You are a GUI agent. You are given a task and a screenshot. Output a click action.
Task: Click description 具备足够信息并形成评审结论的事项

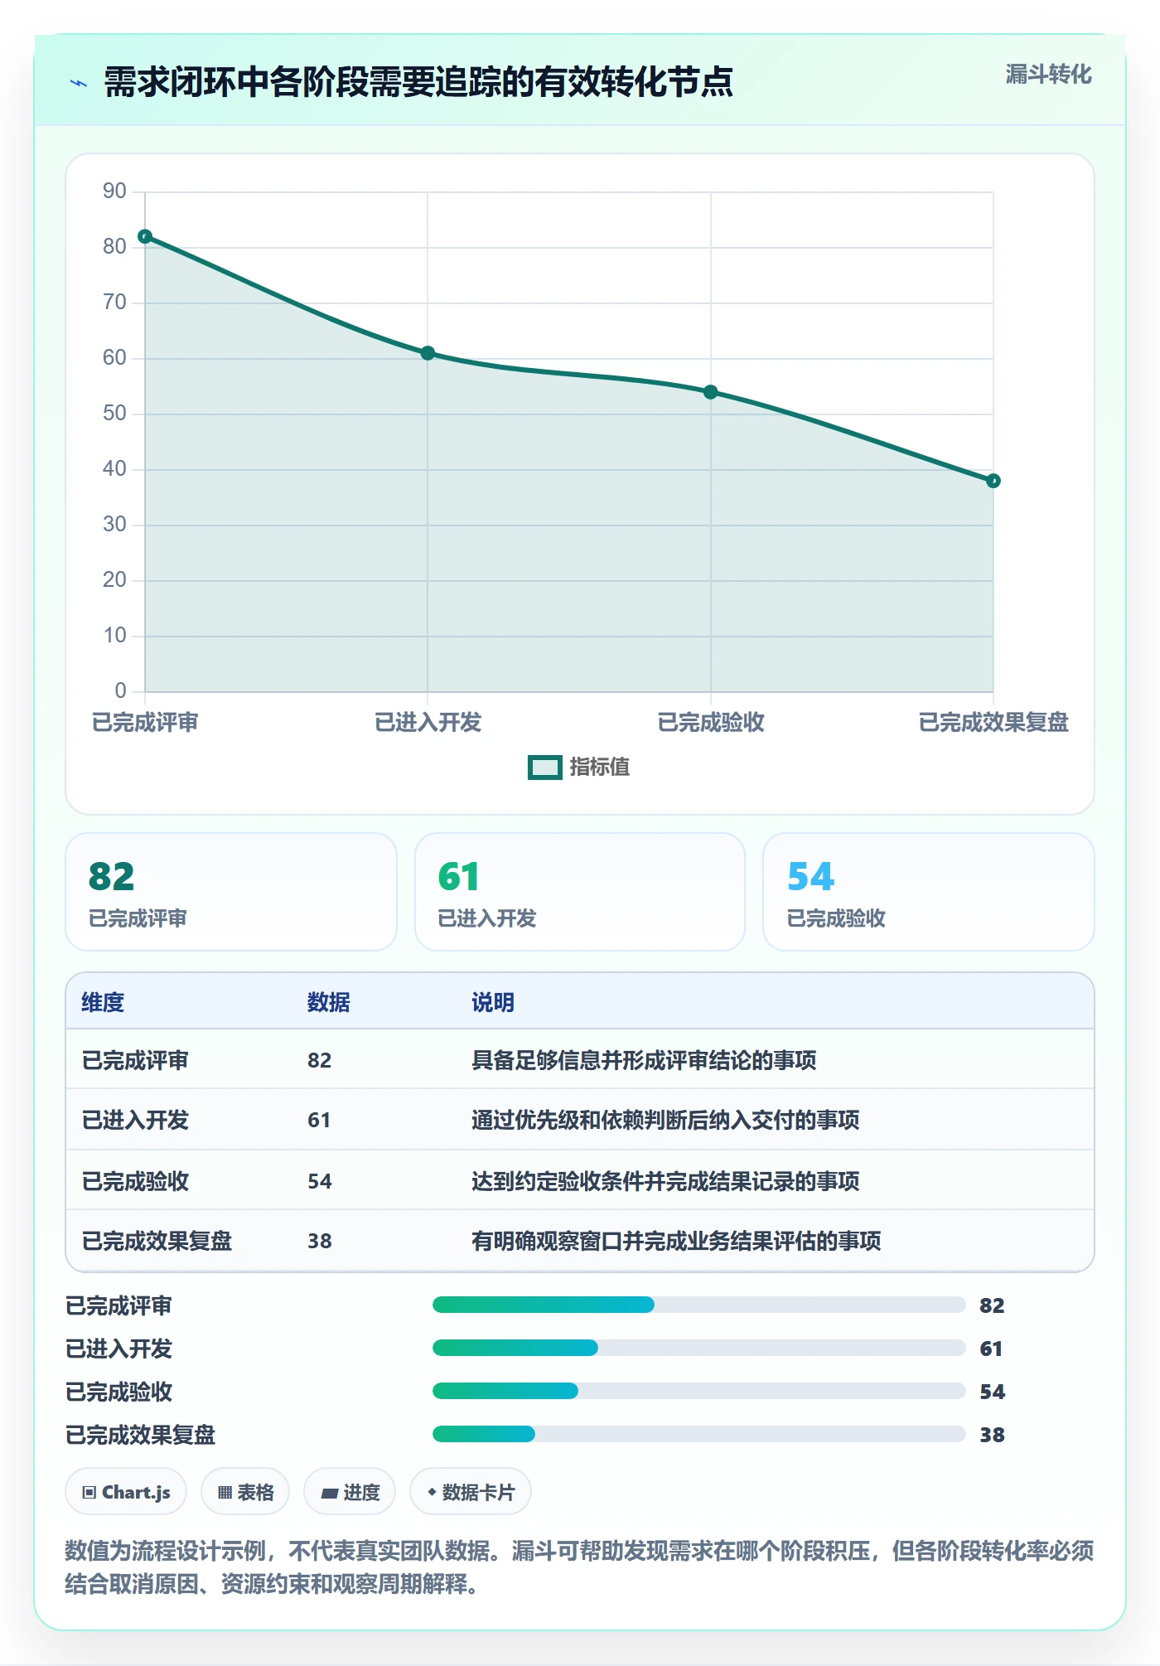click(x=644, y=1060)
